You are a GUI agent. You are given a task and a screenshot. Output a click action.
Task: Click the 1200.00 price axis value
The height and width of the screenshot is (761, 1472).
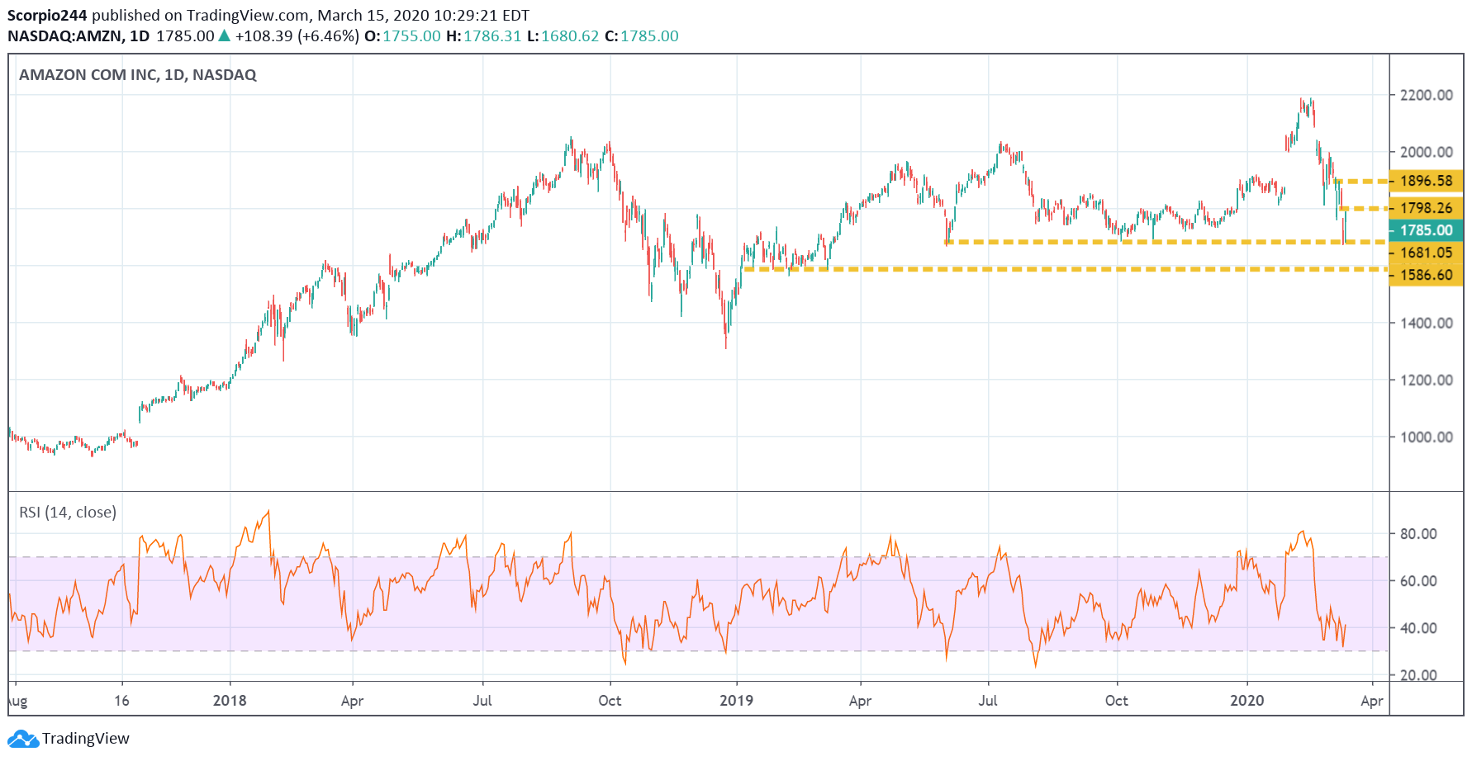(x=1427, y=380)
